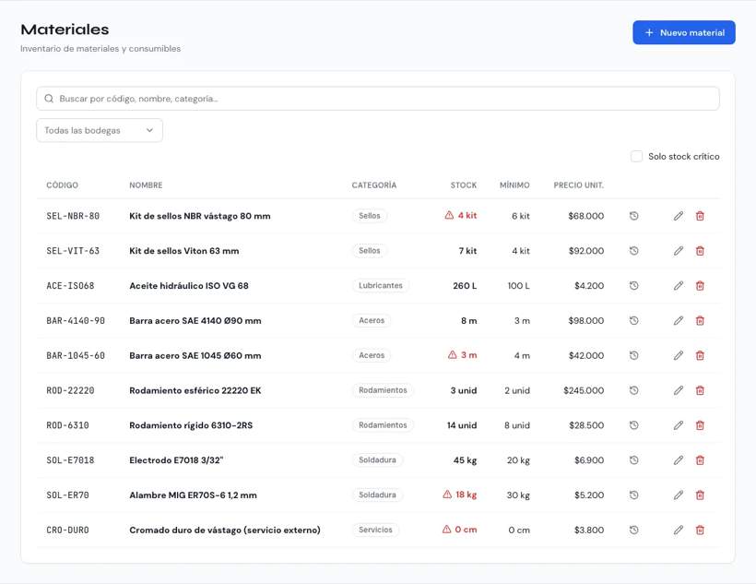The image size is (756, 584).
Task: Delete the Kit de sellos Viton material
Action: tap(700, 251)
